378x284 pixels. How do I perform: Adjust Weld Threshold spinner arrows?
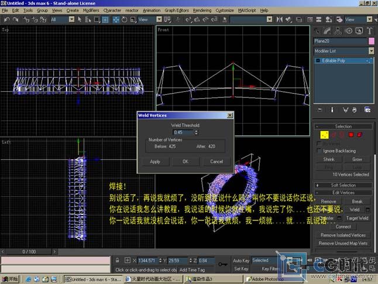[196, 132]
